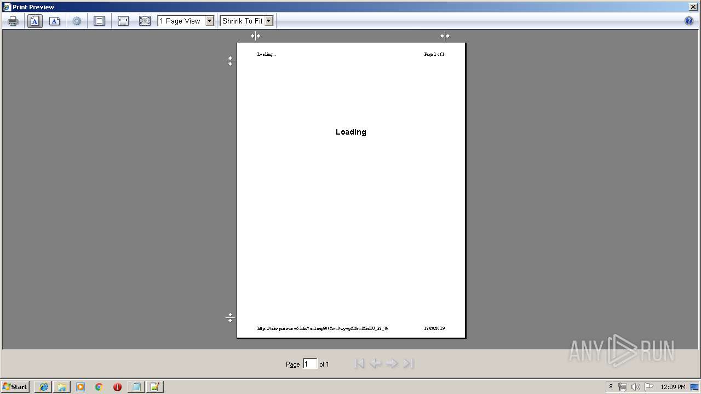This screenshot has width=701, height=394.
Task: Click the "Page 1 of 1" header text
Action: point(434,54)
